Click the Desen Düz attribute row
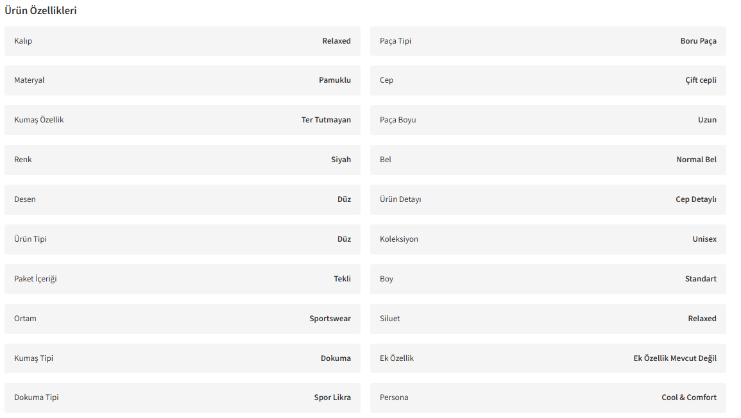The image size is (741, 418). point(182,199)
